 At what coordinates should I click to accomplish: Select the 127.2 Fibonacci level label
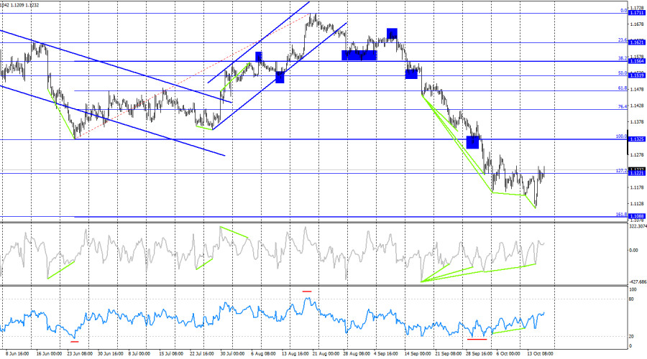[621, 171]
